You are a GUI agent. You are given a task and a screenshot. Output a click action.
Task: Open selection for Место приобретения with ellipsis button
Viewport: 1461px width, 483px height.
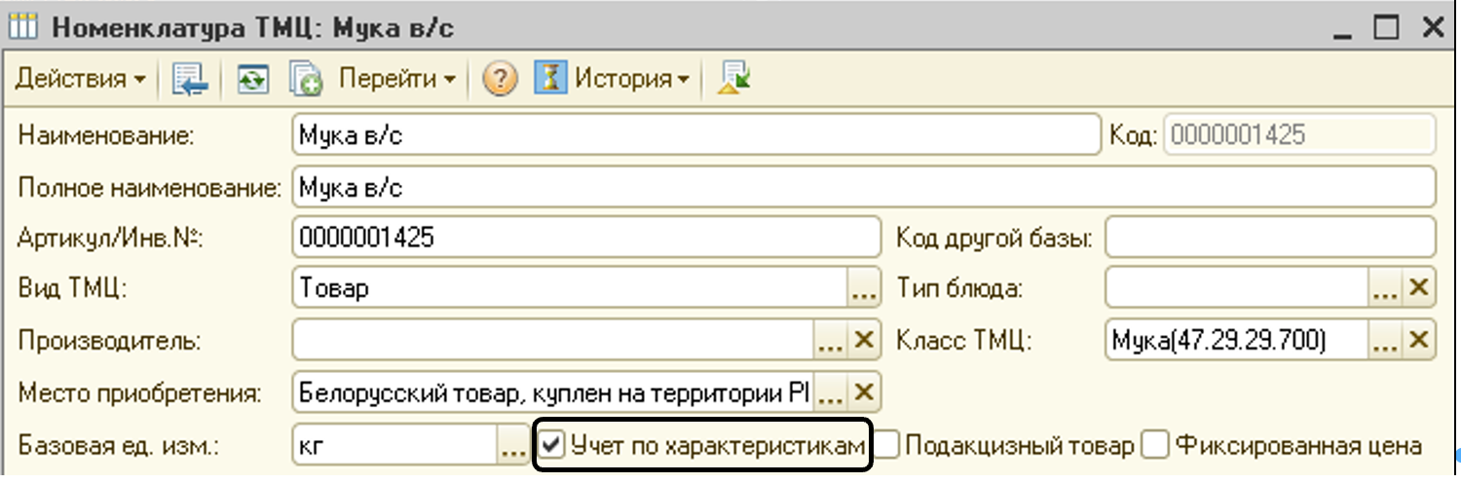[829, 393]
